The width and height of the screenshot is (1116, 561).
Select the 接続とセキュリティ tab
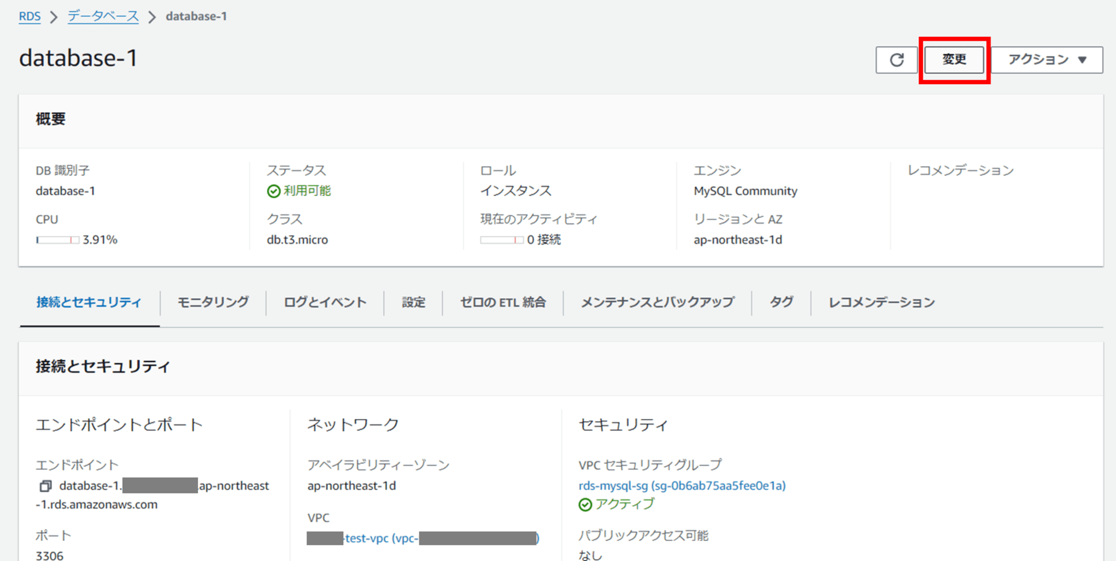(89, 303)
